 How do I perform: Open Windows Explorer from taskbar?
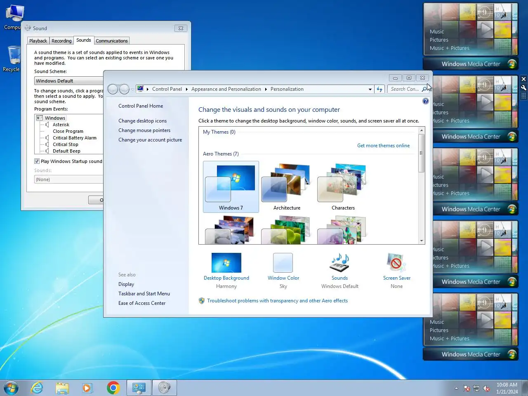[62, 388]
